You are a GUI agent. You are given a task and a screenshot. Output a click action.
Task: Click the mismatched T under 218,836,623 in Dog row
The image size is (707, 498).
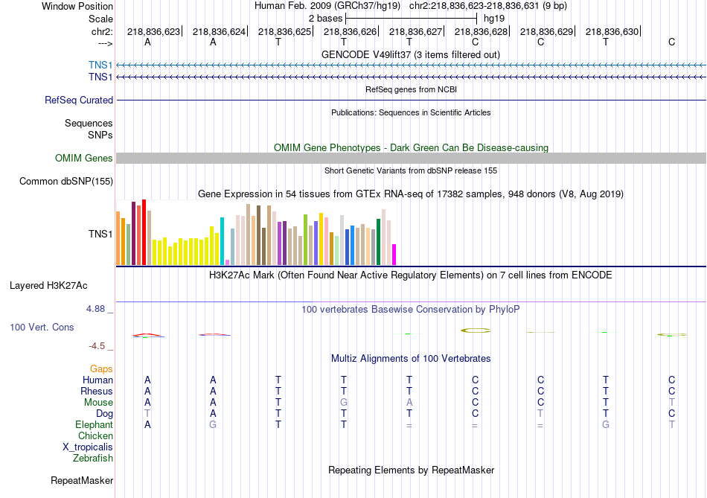(147, 414)
